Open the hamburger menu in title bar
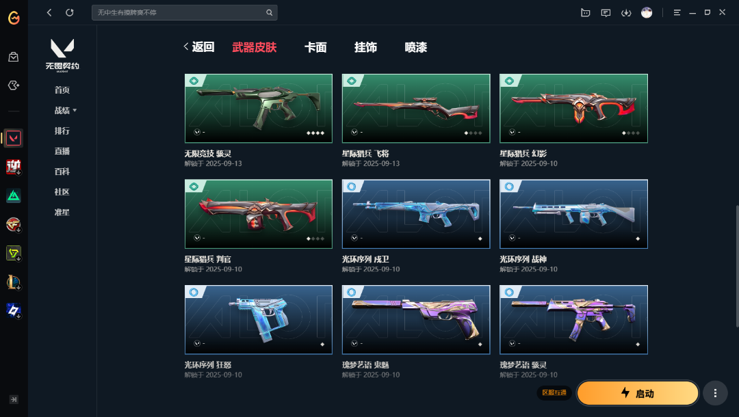 [677, 13]
